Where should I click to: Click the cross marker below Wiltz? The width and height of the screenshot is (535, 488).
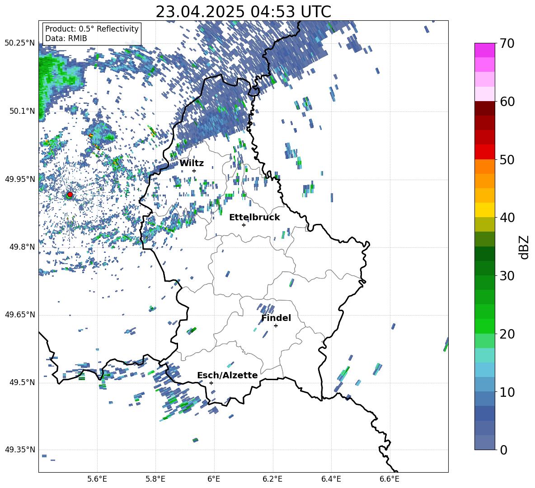[x=194, y=171]
